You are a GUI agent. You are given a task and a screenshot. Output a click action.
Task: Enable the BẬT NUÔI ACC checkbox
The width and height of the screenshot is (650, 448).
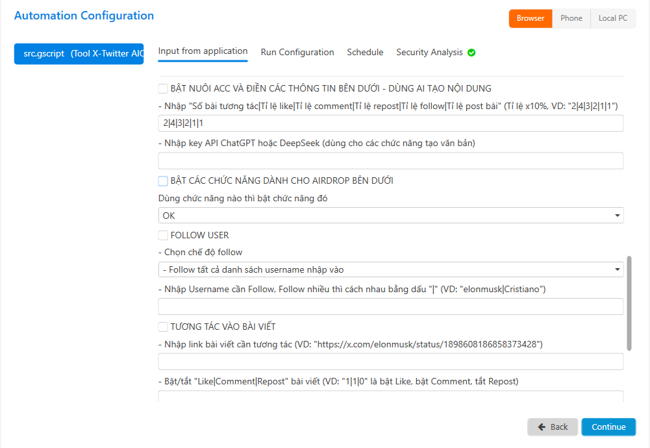click(x=163, y=88)
